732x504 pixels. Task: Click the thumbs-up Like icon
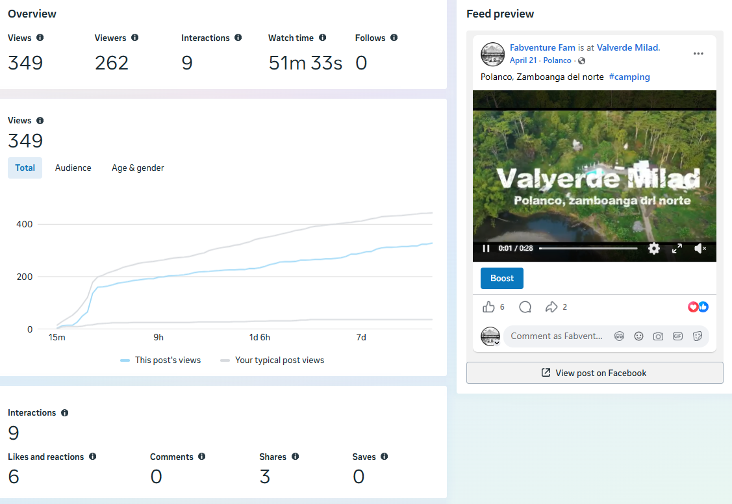[x=488, y=307]
